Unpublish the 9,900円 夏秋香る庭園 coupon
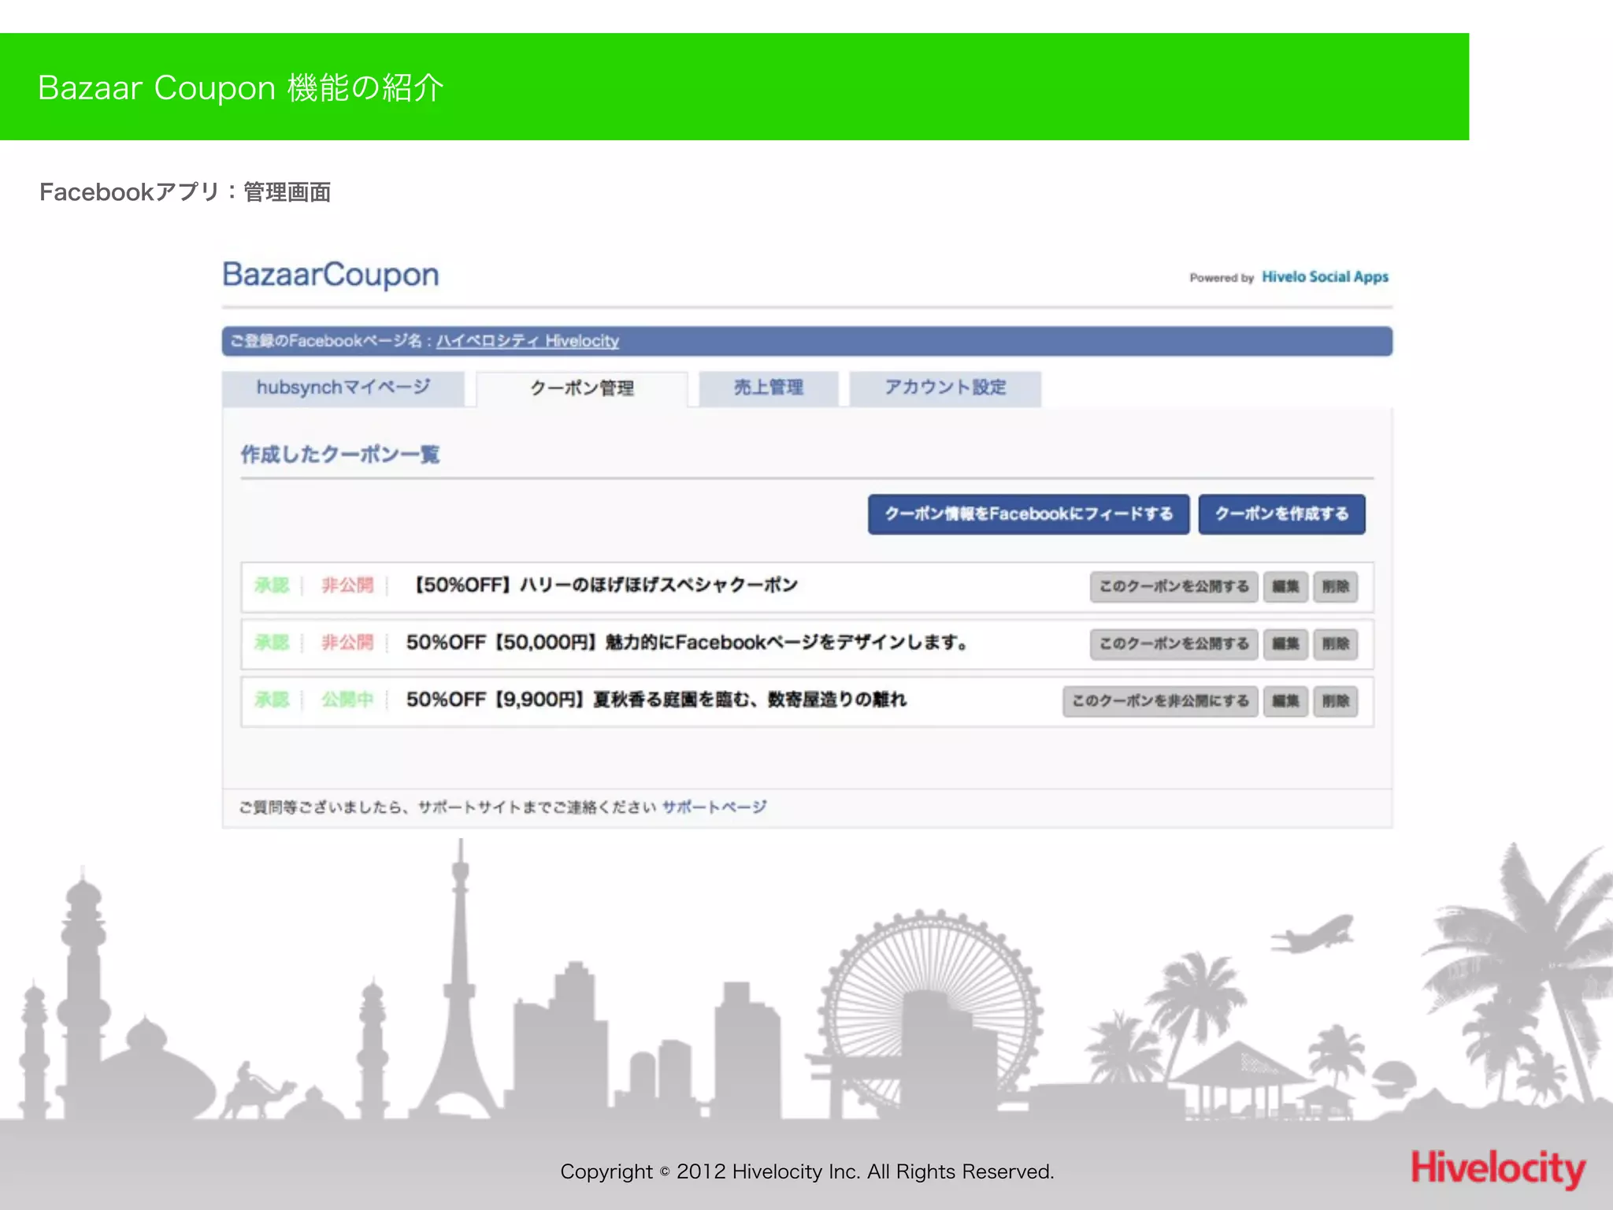 pyautogui.click(x=1160, y=701)
